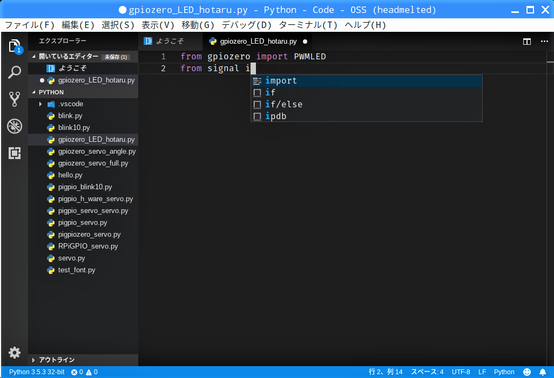Open the Debug view icon
Image resolution: width=554 pixels, height=378 pixels.
pos(15,126)
